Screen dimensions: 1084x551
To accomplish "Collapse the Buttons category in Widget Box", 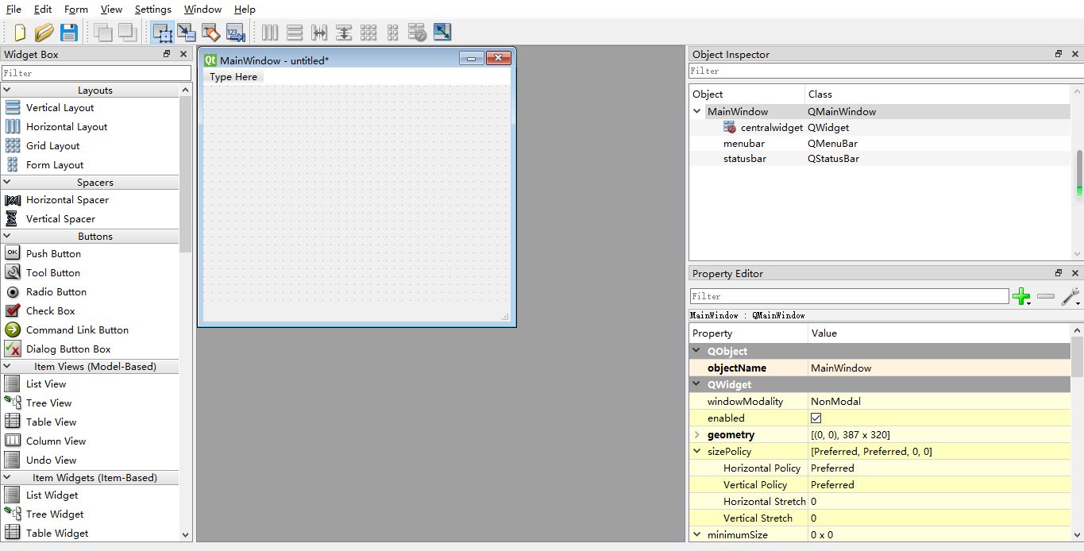I will 7,237.
